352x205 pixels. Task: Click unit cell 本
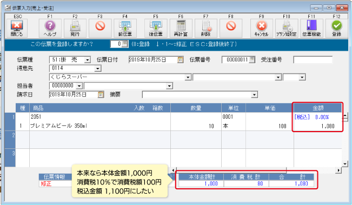tap(225, 126)
